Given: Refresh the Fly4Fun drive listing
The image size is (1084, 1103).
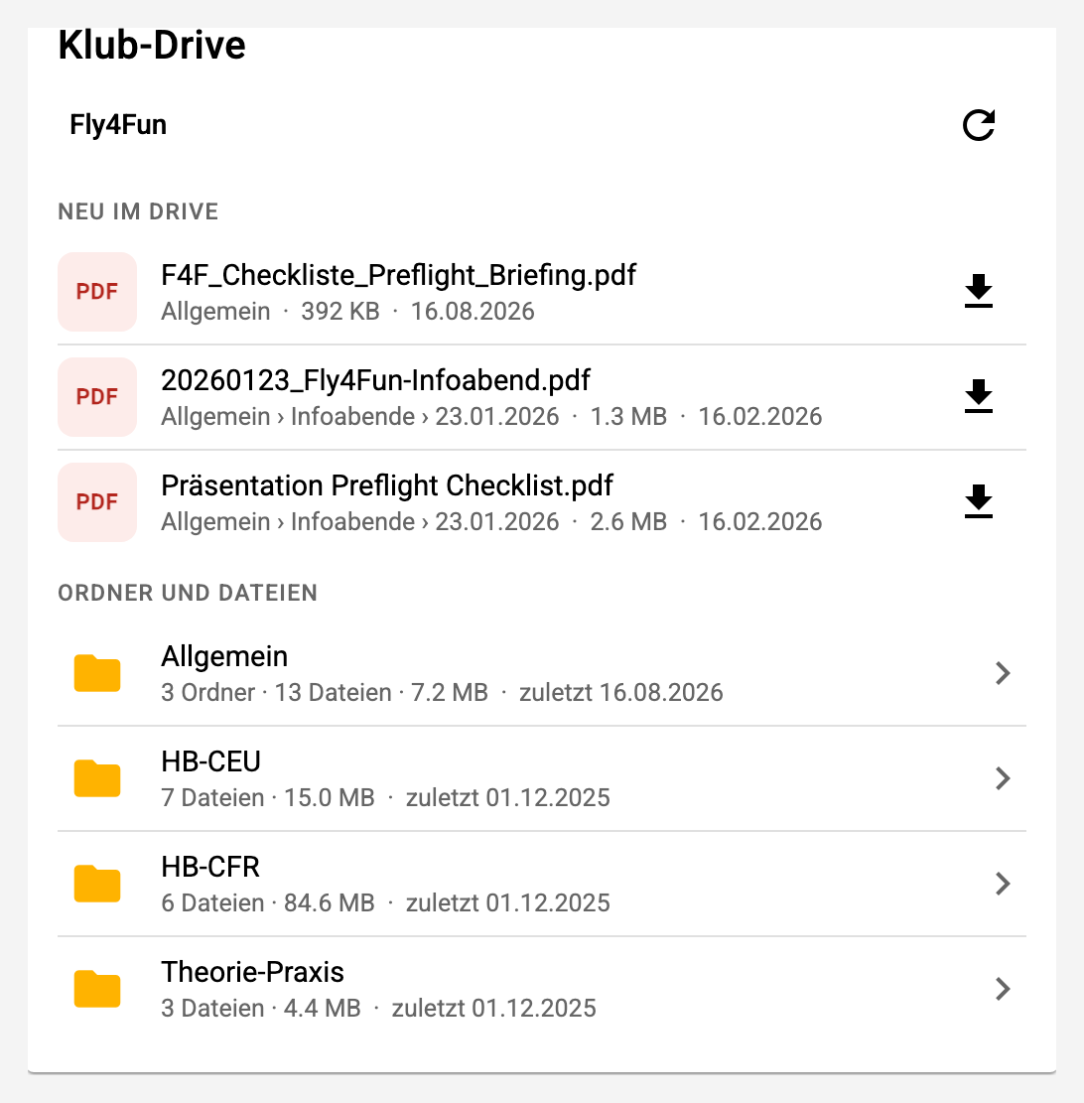Looking at the screenshot, I should 979,125.
